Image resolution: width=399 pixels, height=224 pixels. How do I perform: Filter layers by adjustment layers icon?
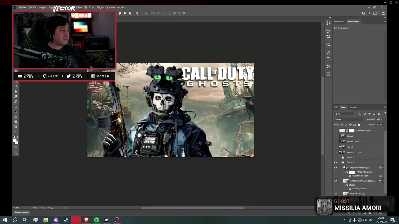point(365,114)
